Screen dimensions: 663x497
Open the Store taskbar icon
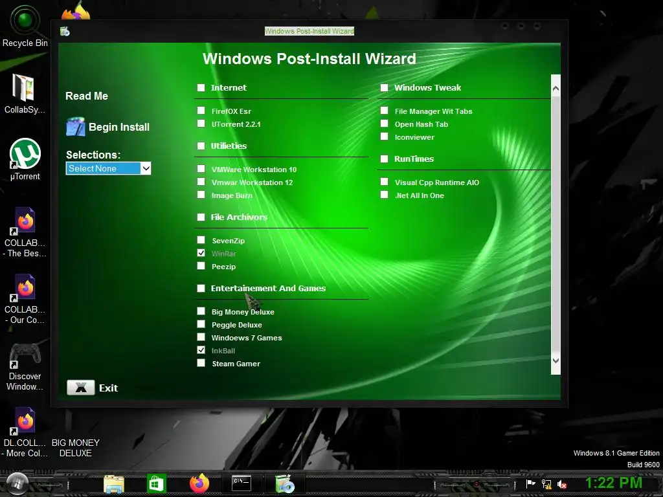(157, 483)
